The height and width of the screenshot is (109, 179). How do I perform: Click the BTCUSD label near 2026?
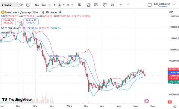point(73,56)
